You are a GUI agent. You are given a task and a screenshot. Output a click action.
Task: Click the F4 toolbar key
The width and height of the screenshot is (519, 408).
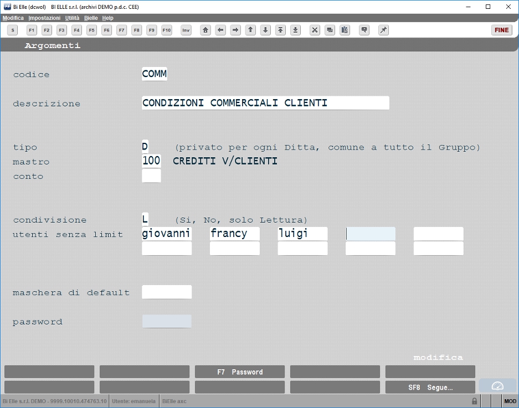pos(76,30)
